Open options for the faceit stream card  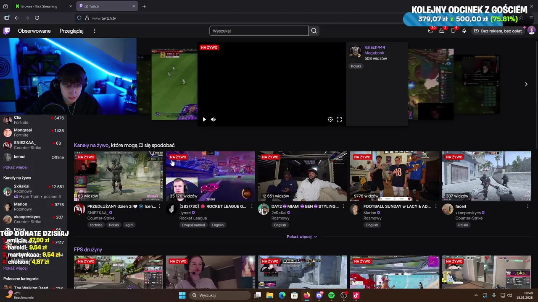click(x=528, y=206)
